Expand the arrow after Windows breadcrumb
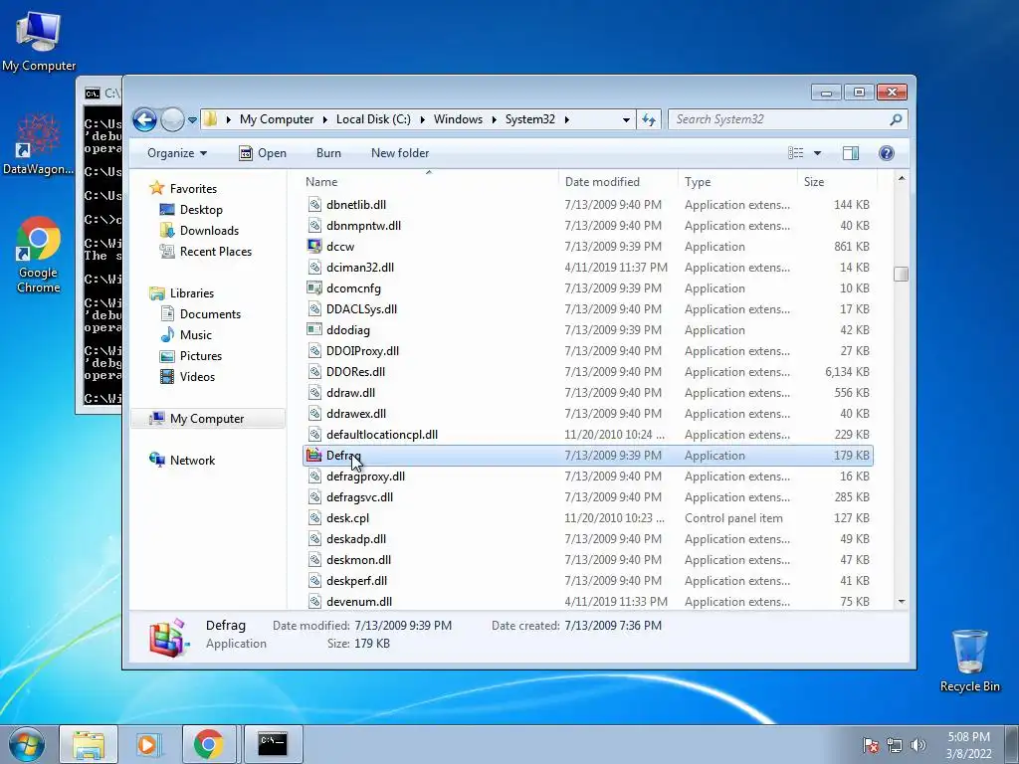The height and width of the screenshot is (764, 1019). click(495, 120)
